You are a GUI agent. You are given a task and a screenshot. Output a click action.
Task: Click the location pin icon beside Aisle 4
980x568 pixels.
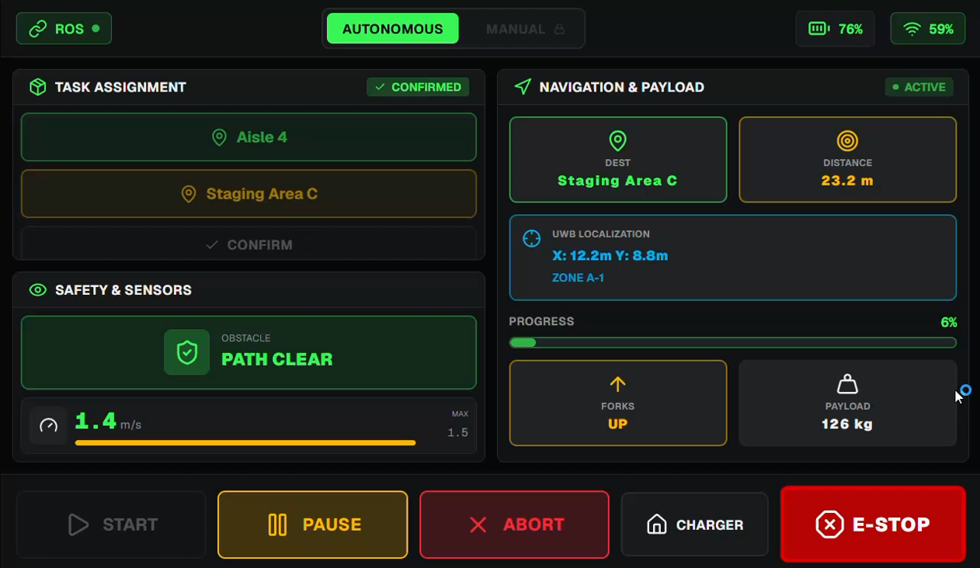point(220,137)
